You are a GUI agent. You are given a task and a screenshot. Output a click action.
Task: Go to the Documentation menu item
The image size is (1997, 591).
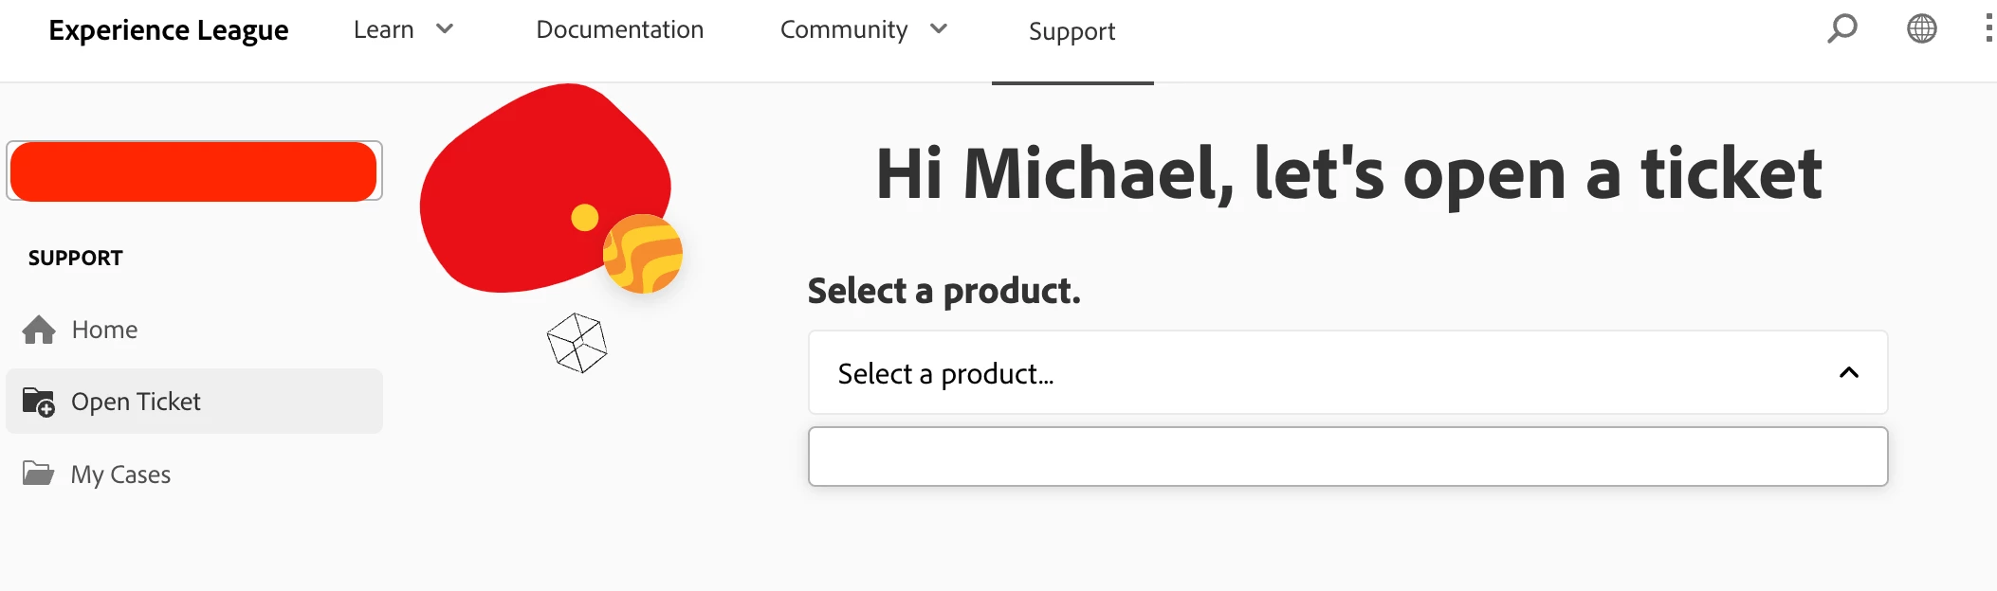click(x=620, y=30)
